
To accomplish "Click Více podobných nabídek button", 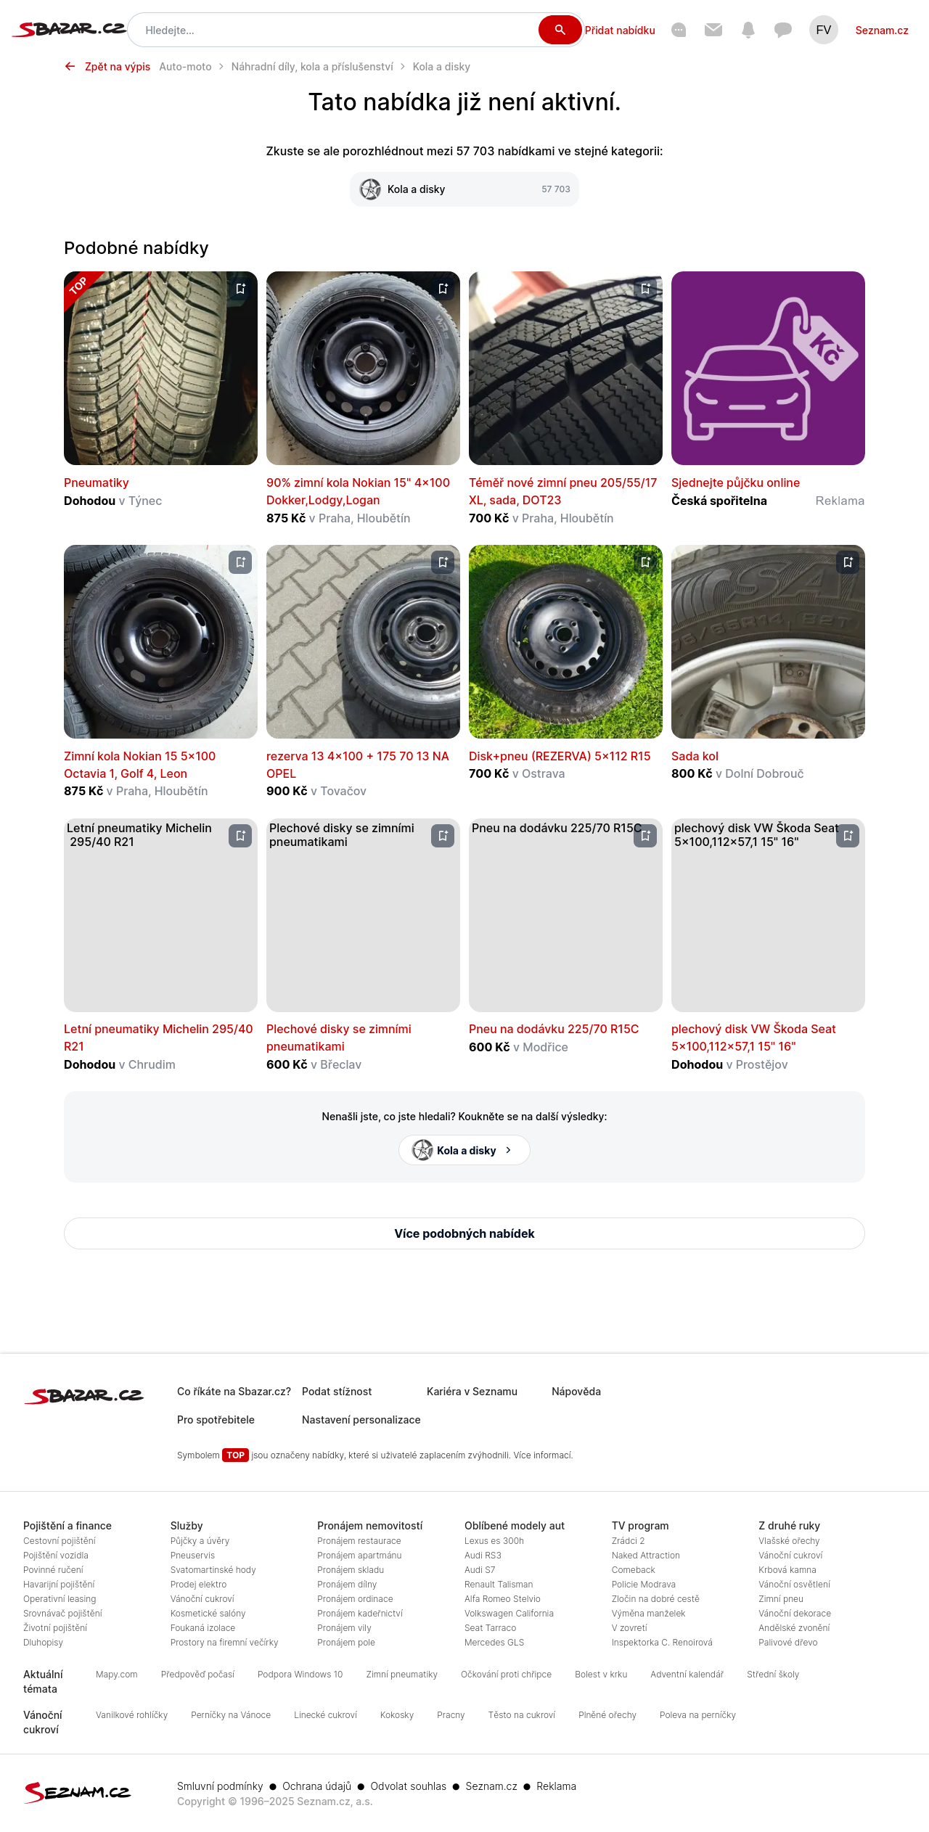I will [x=464, y=1233].
